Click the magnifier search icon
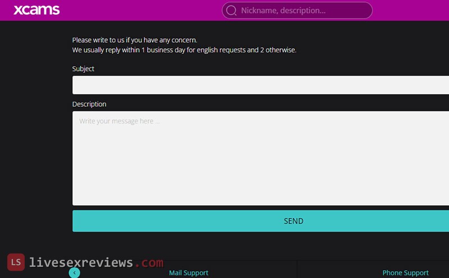This screenshot has height=278, width=449. click(x=231, y=11)
